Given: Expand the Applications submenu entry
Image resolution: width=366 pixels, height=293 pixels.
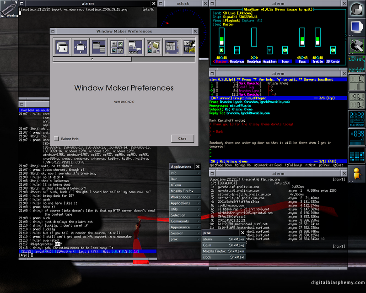Looking at the screenshot, I should pyautogui.click(x=185, y=203).
